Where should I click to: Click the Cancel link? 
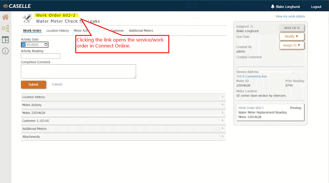(x=57, y=84)
